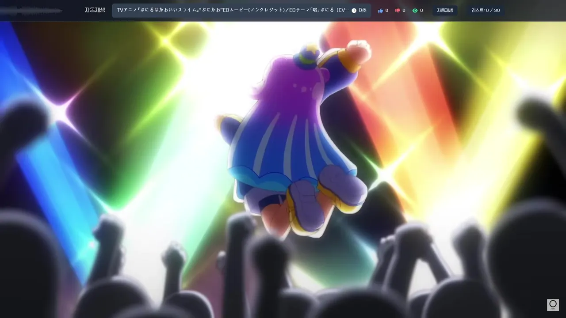Open the 리스트: 0 / 30 playlist button

pos(486,11)
